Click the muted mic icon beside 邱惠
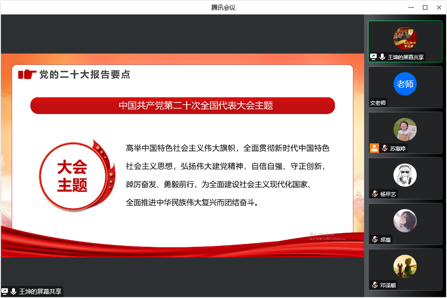Screen dimensions: 447x298 click(375, 239)
